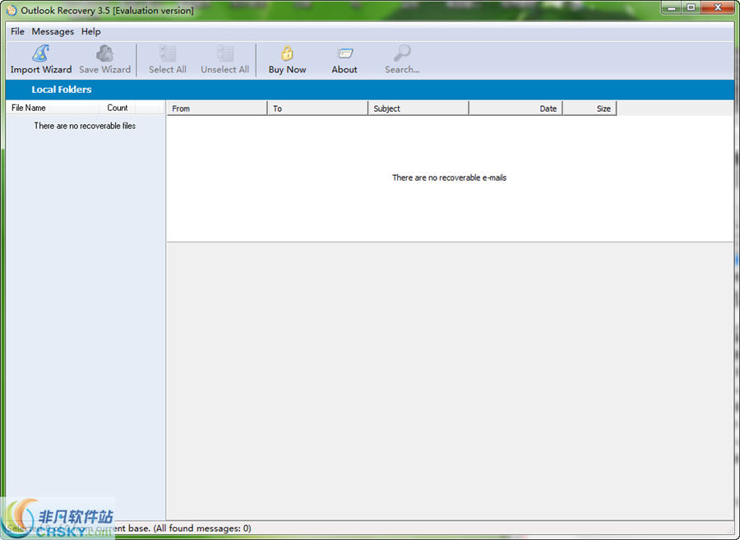Sort messages by the To column
The image size is (740, 540).
coord(317,108)
